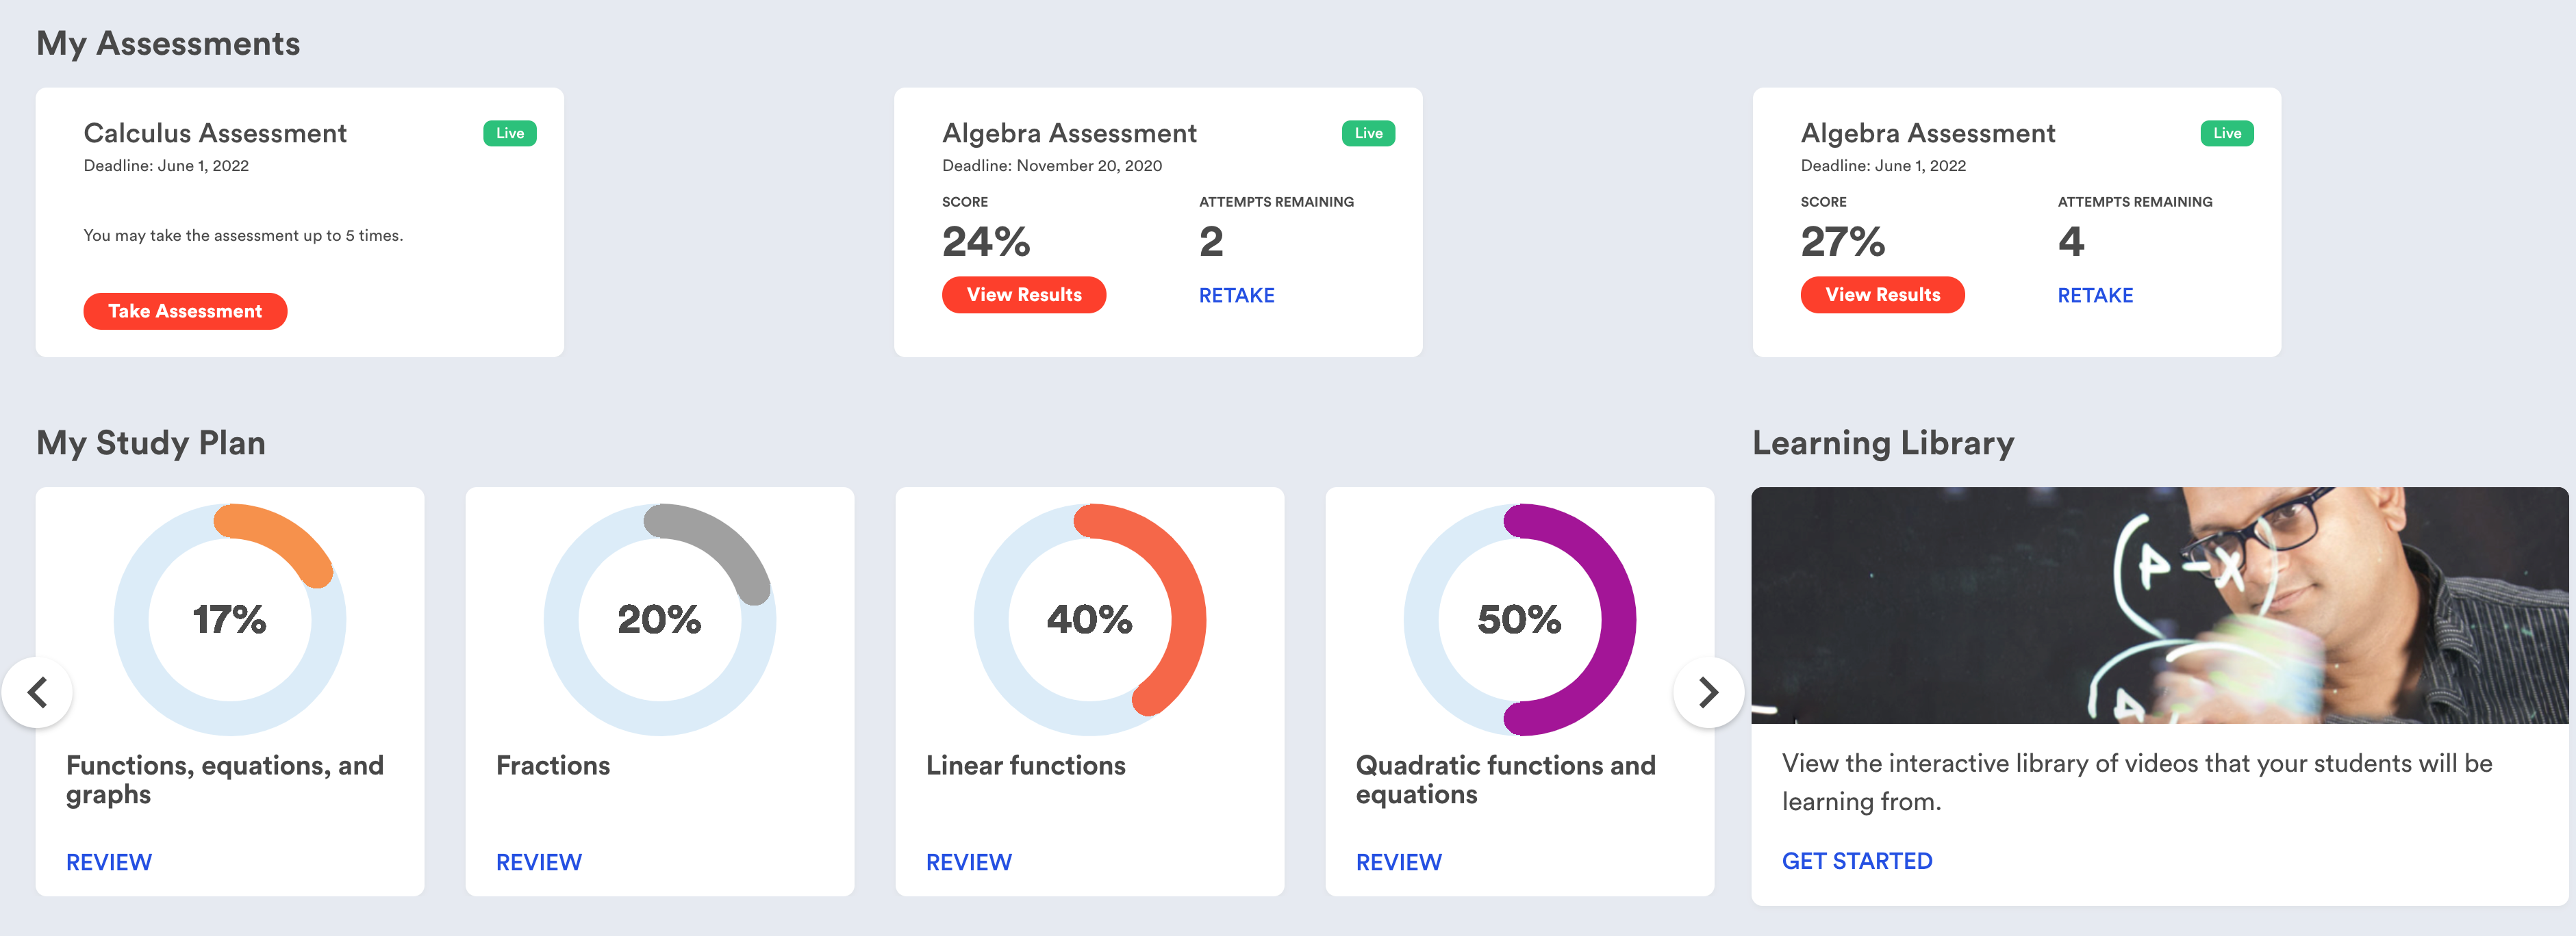Viewport: 2576px width, 936px height.
Task: Review Functions, equations, and graphs topic
Action: 109,862
